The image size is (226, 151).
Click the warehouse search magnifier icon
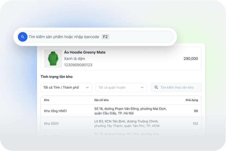156,88
